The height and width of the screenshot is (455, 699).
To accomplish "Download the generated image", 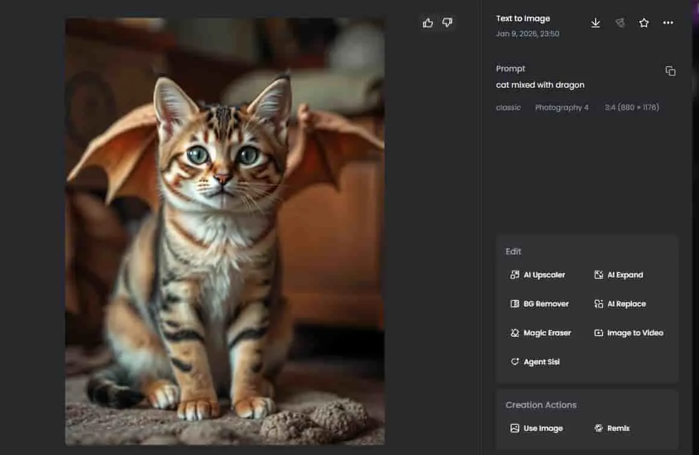I will tap(596, 22).
